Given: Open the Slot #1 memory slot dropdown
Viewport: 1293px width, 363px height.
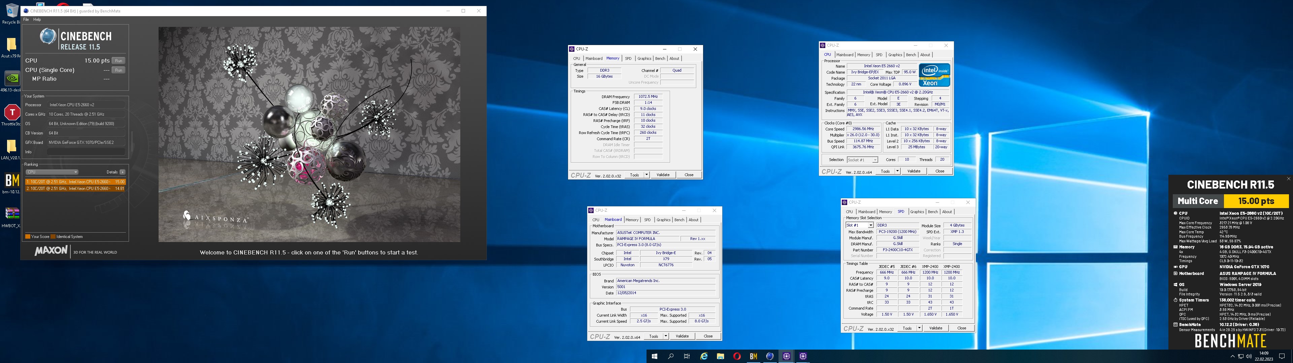Looking at the screenshot, I should click(x=859, y=225).
